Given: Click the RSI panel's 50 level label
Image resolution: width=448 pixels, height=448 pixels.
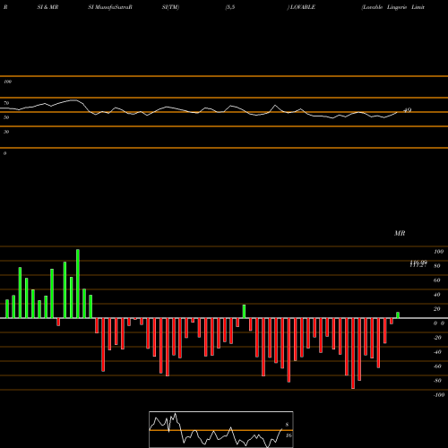Looking at the screenshot, I should tap(6, 117).
